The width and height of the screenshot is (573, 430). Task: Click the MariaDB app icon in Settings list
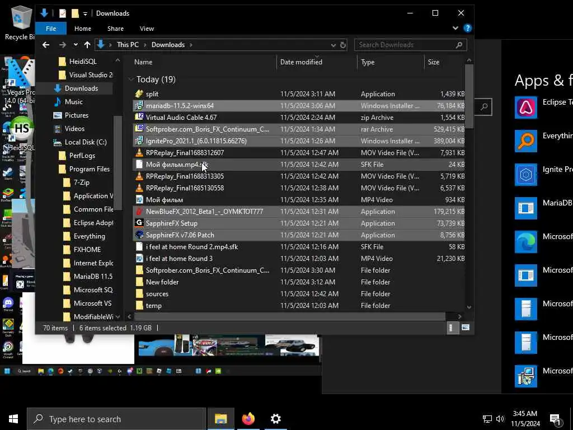[526, 208]
